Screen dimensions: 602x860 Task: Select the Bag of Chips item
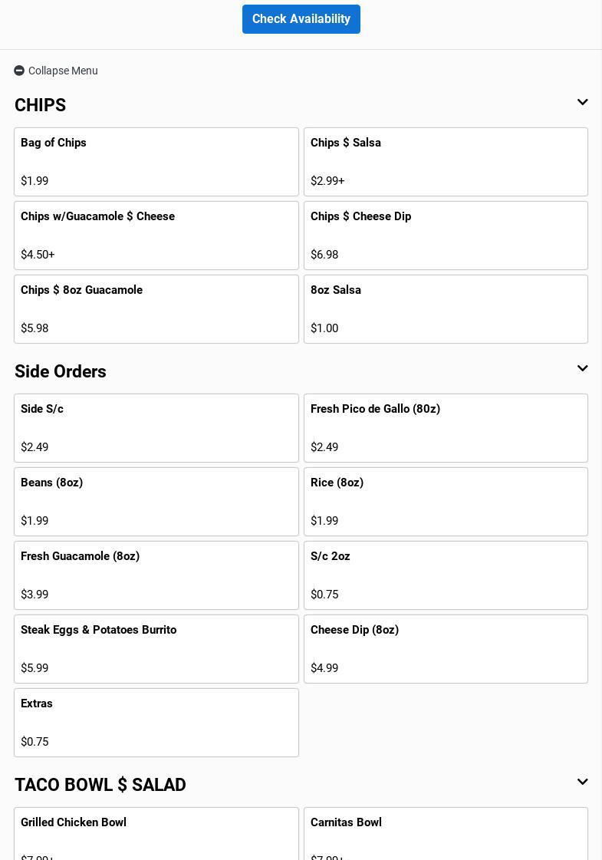pyautogui.click(x=156, y=162)
